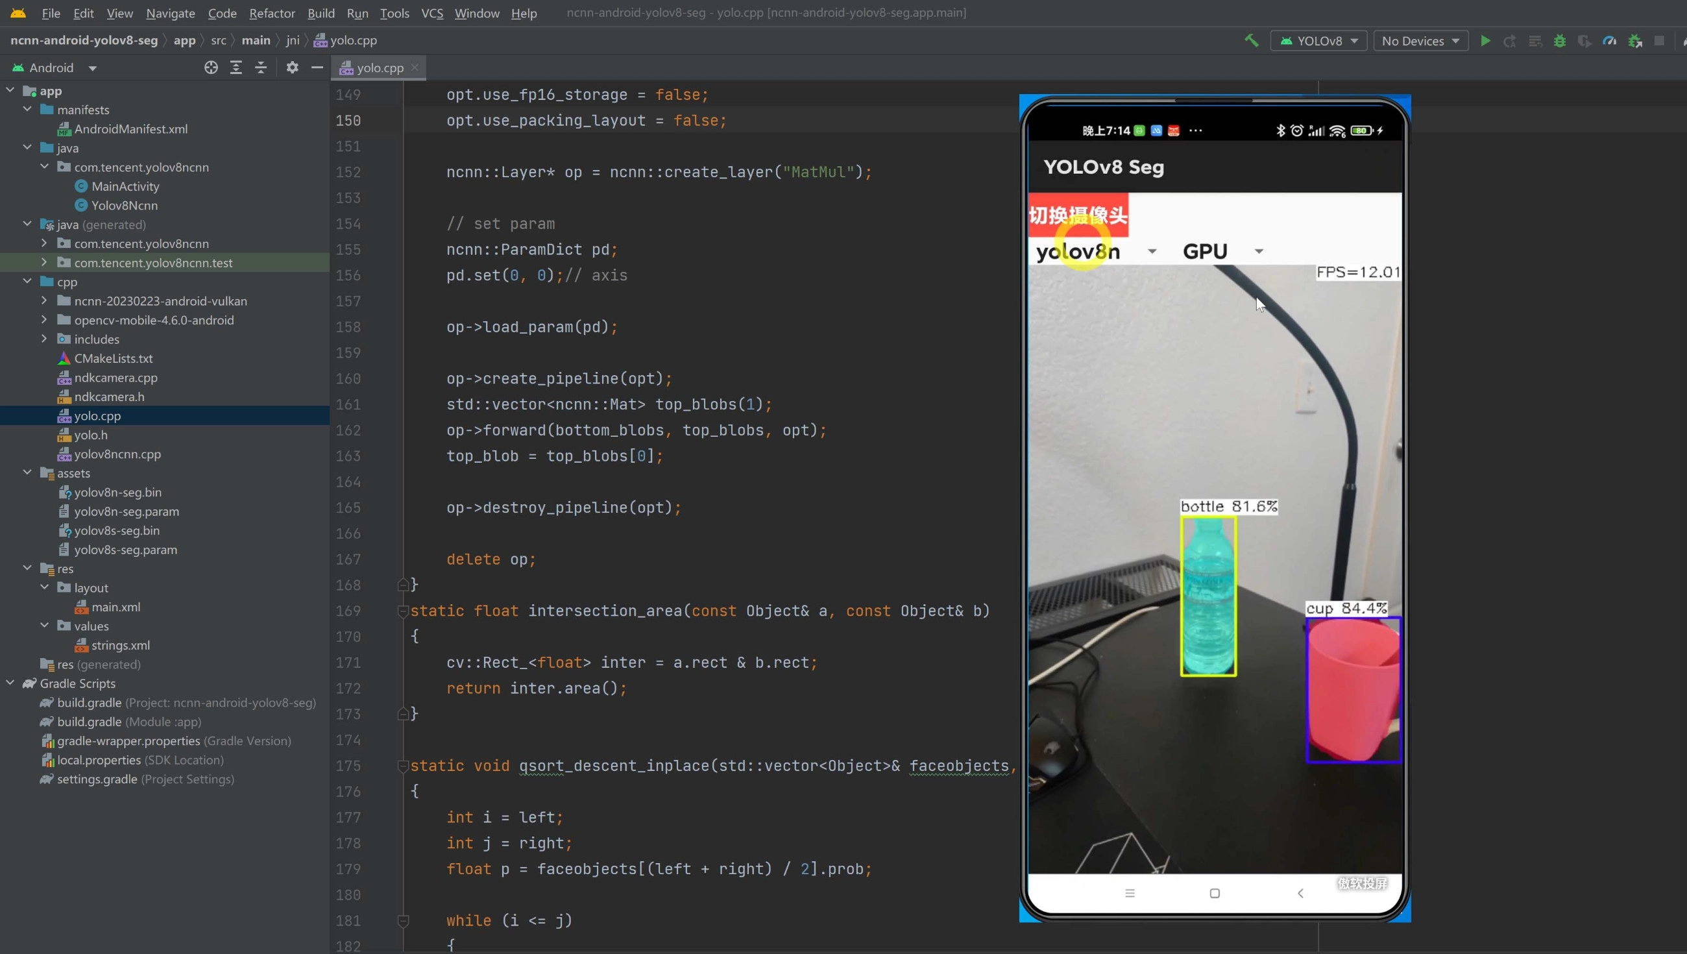Run the app with green play button
1687x954 pixels.
[x=1485, y=41]
